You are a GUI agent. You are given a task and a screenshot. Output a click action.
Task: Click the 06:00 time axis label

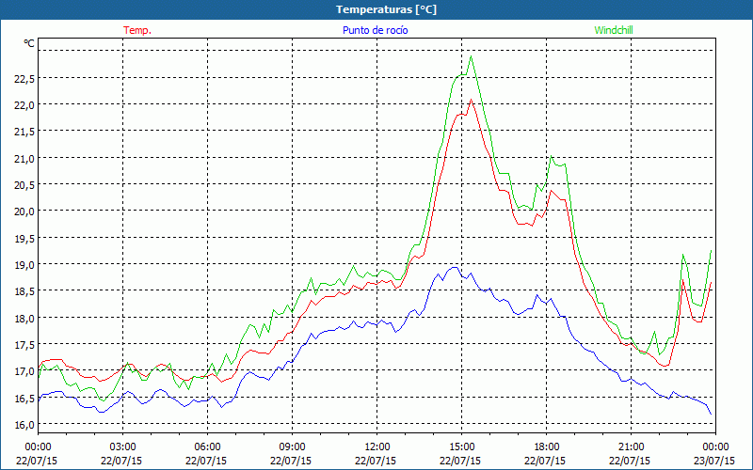pyautogui.click(x=207, y=447)
